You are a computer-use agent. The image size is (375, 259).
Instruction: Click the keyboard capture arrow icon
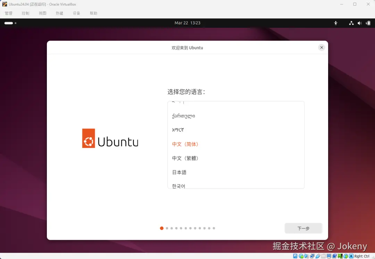click(351, 256)
